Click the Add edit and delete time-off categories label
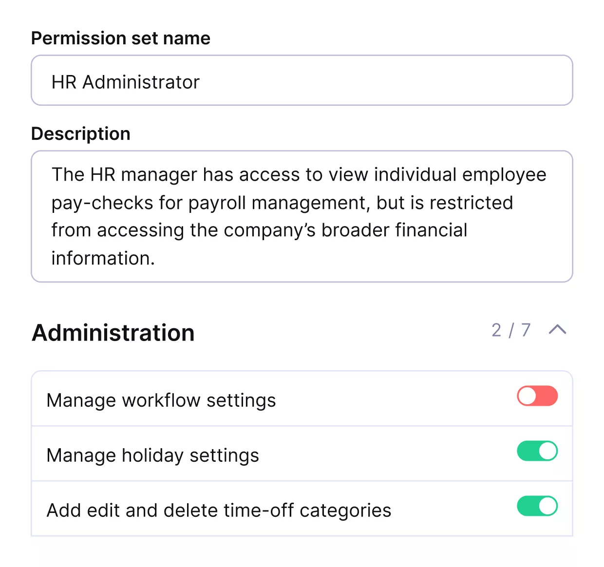 tap(219, 510)
